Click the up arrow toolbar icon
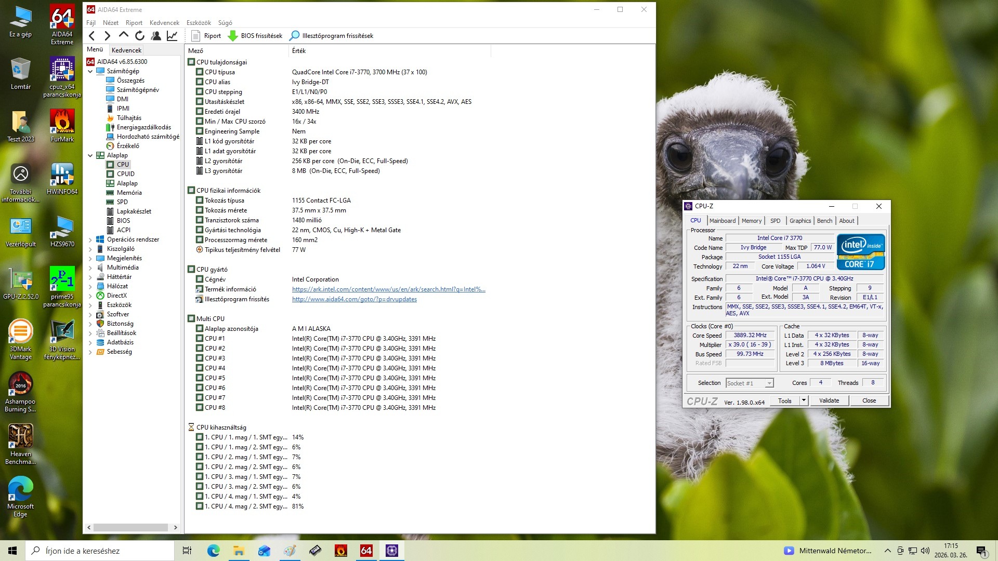This screenshot has height=561, width=998. tap(123, 35)
